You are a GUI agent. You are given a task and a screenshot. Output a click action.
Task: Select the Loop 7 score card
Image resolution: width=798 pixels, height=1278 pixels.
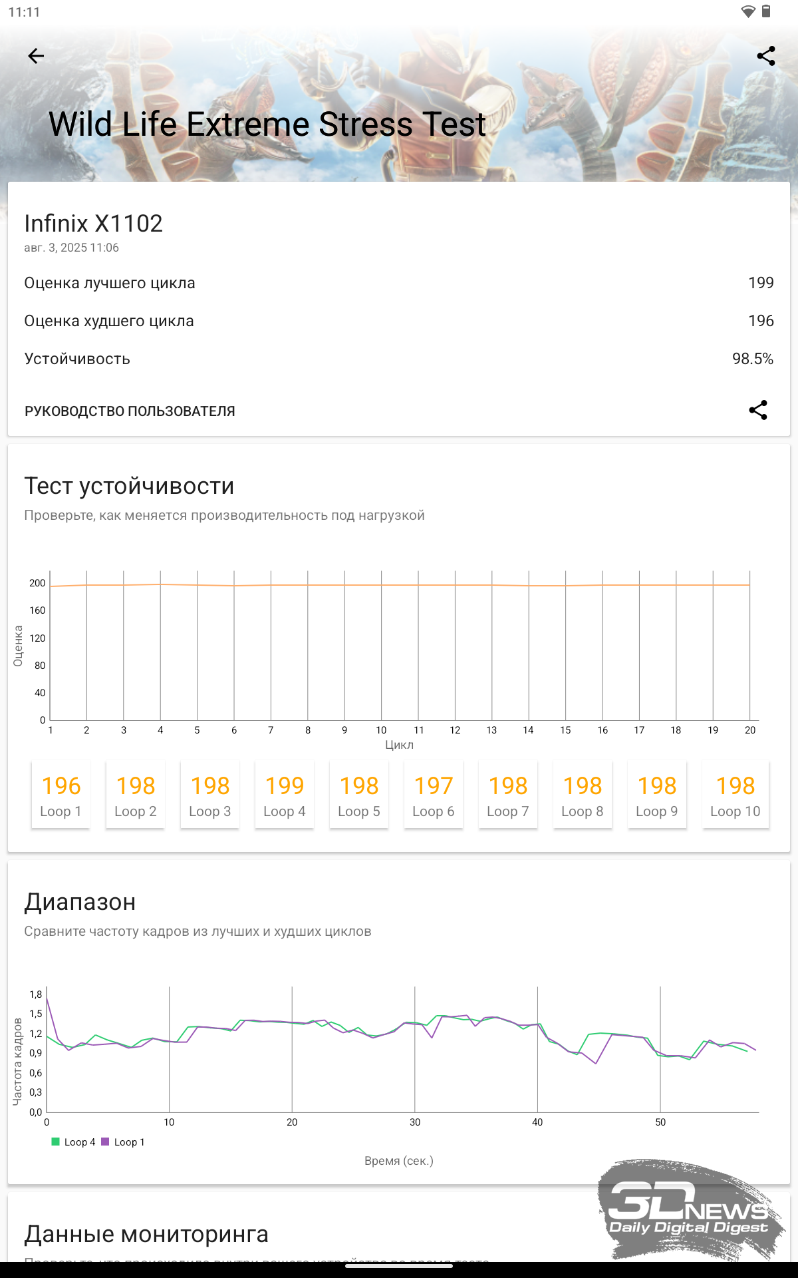click(x=507, y=795)
